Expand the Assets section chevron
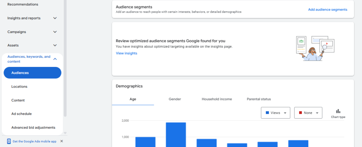The image size is (362, 147). [x=55, y=45]
